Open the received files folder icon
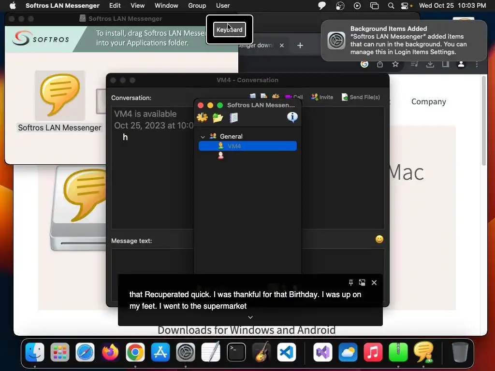 [x=218, y=118]
